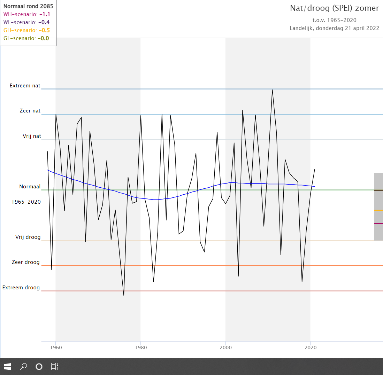Viewport: 383px width, 375px height.
Task: Select the 'Extreem droog' axis label
Action: coord(21,288)
